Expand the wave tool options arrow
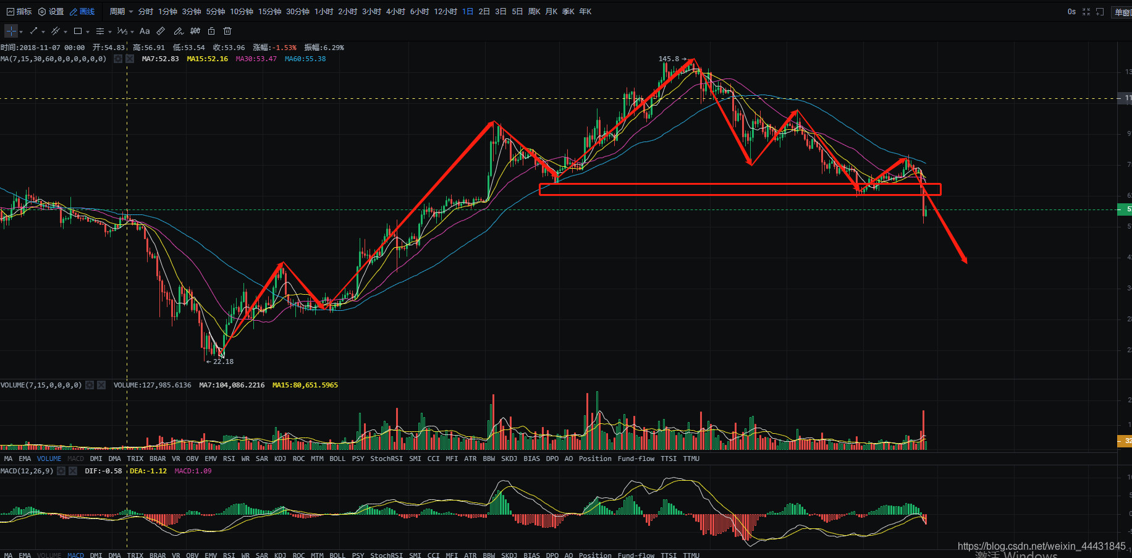The width and height of the screenshot is (1132, 558). 132,32
